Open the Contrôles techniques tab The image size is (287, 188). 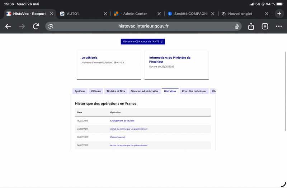point(194,91)
